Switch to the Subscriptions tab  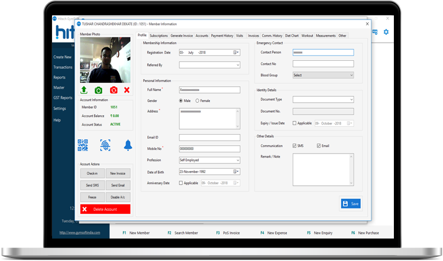point(159,35)
